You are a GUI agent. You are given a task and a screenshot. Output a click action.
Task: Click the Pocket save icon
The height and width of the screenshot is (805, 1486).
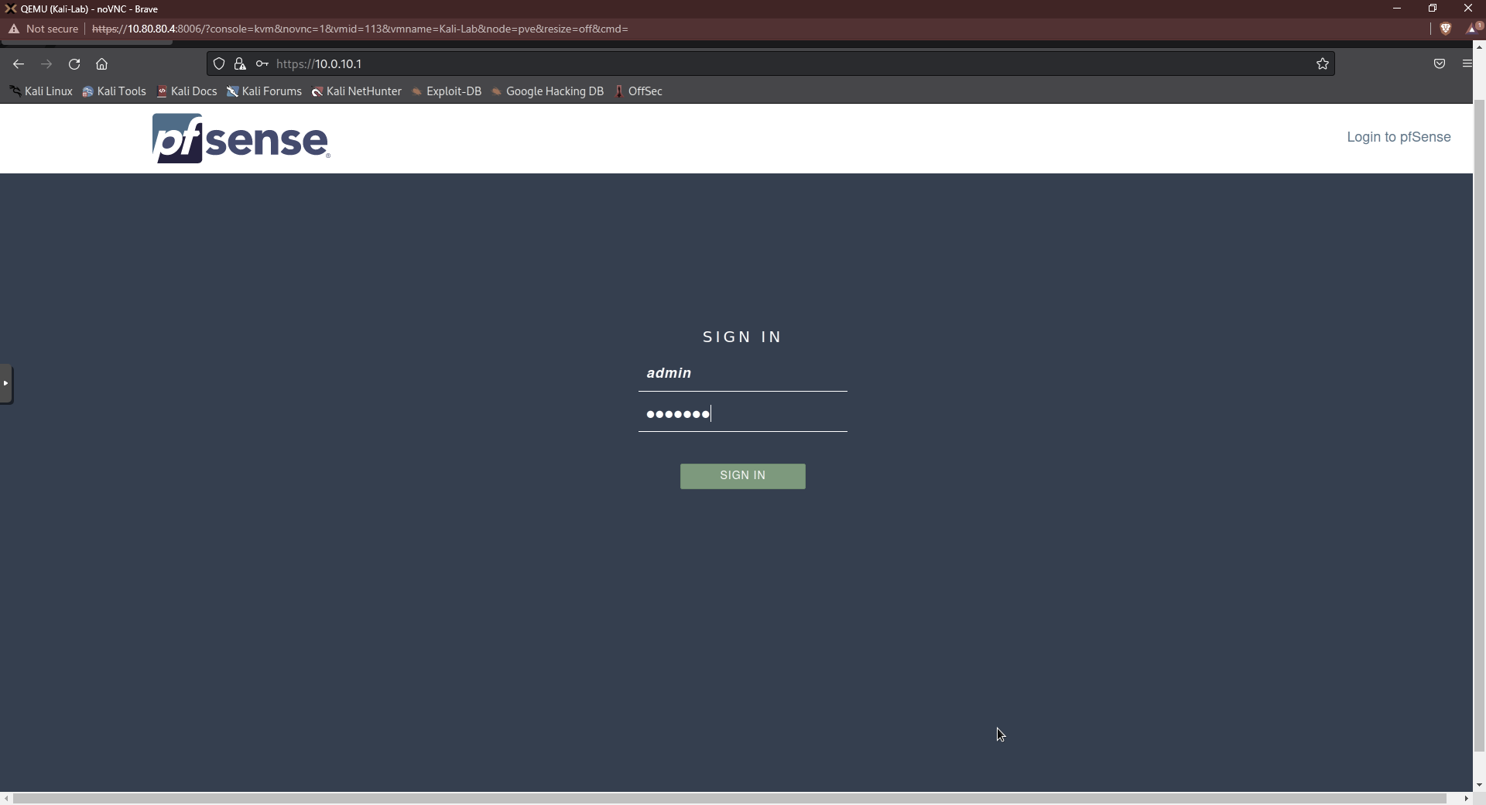click(1440, 63)
